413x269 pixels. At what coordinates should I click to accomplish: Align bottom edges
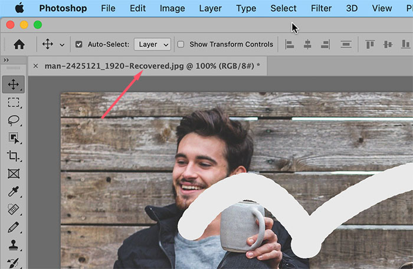pos(406,44)
